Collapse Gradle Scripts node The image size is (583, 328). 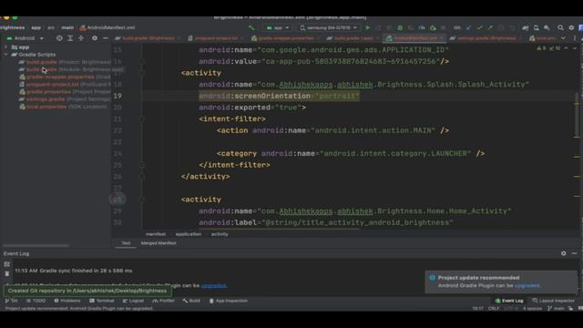pos(6,55)
